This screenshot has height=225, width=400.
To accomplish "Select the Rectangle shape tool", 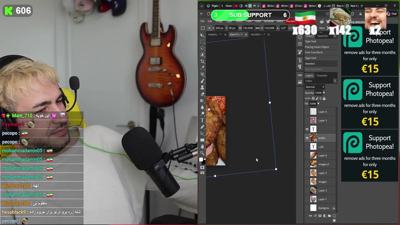I will click(x=202, y=140).
